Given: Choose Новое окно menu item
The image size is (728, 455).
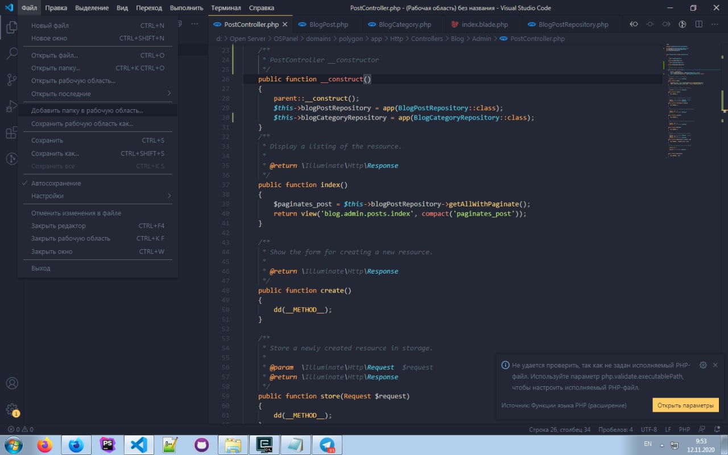Looking at the screenshot, I should [x=98, y=38].
